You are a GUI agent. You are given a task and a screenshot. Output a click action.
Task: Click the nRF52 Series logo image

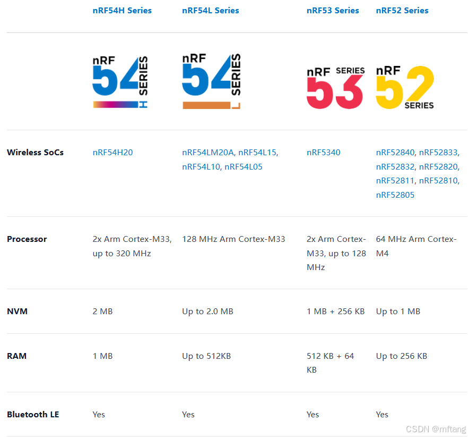[405, 87]
